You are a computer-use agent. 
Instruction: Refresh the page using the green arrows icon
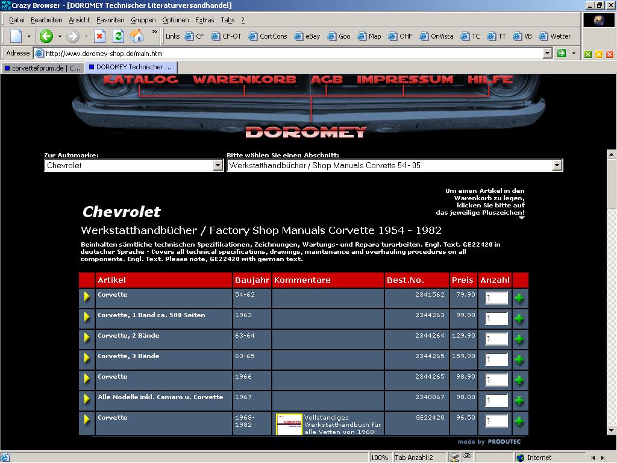118,36
